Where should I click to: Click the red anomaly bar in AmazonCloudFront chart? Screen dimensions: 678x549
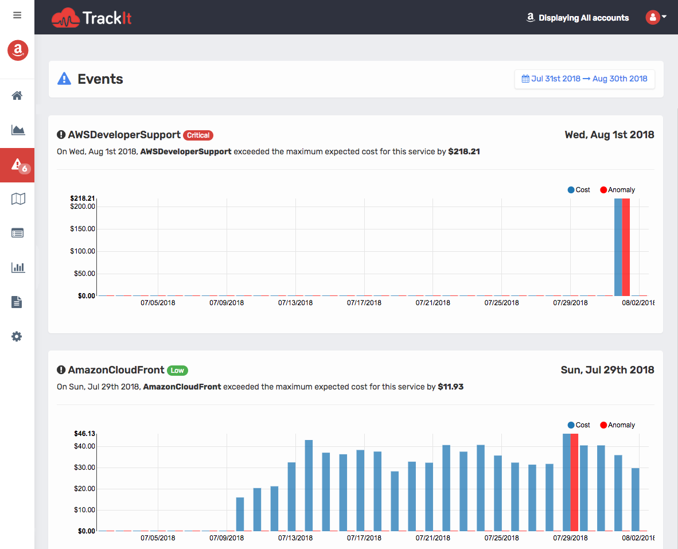coord(574,482)
